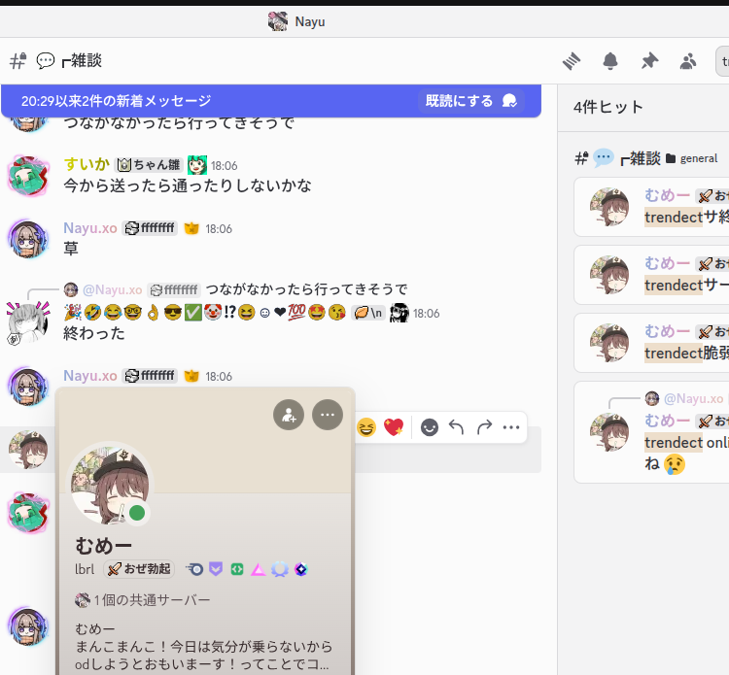Open notification settings bell icon

coord(610,61)
